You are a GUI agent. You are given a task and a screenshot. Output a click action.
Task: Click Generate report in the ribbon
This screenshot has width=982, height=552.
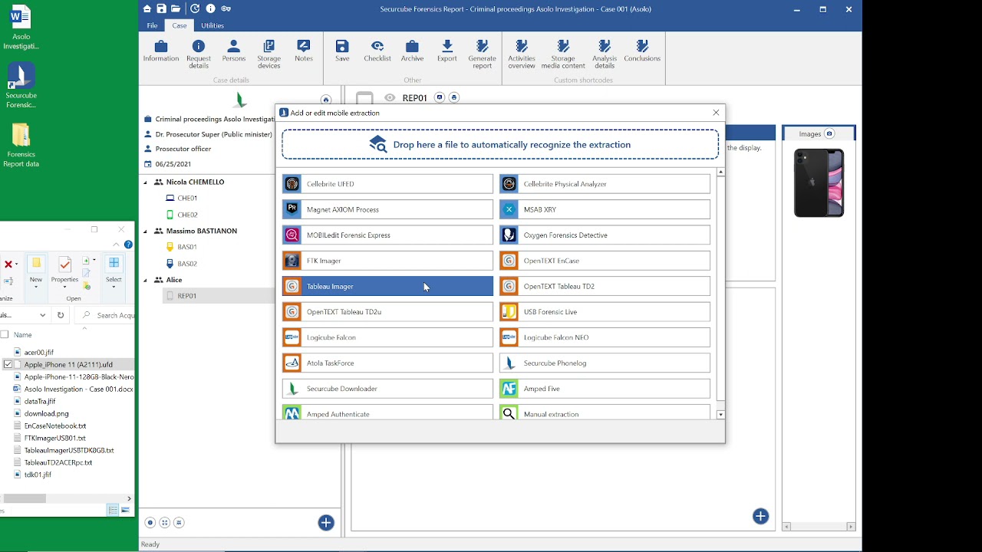click(483, 54)
